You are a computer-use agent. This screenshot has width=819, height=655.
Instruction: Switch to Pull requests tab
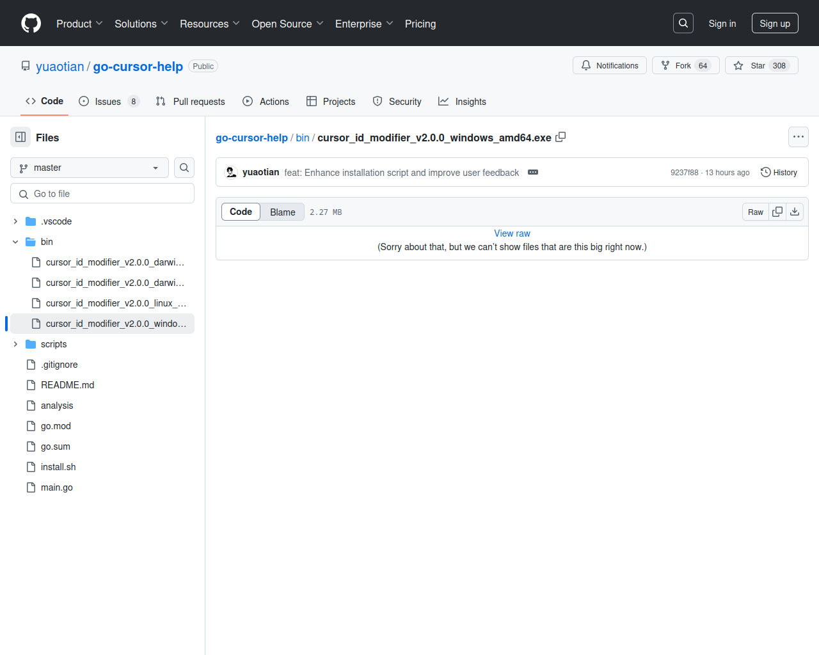point(190,101)
